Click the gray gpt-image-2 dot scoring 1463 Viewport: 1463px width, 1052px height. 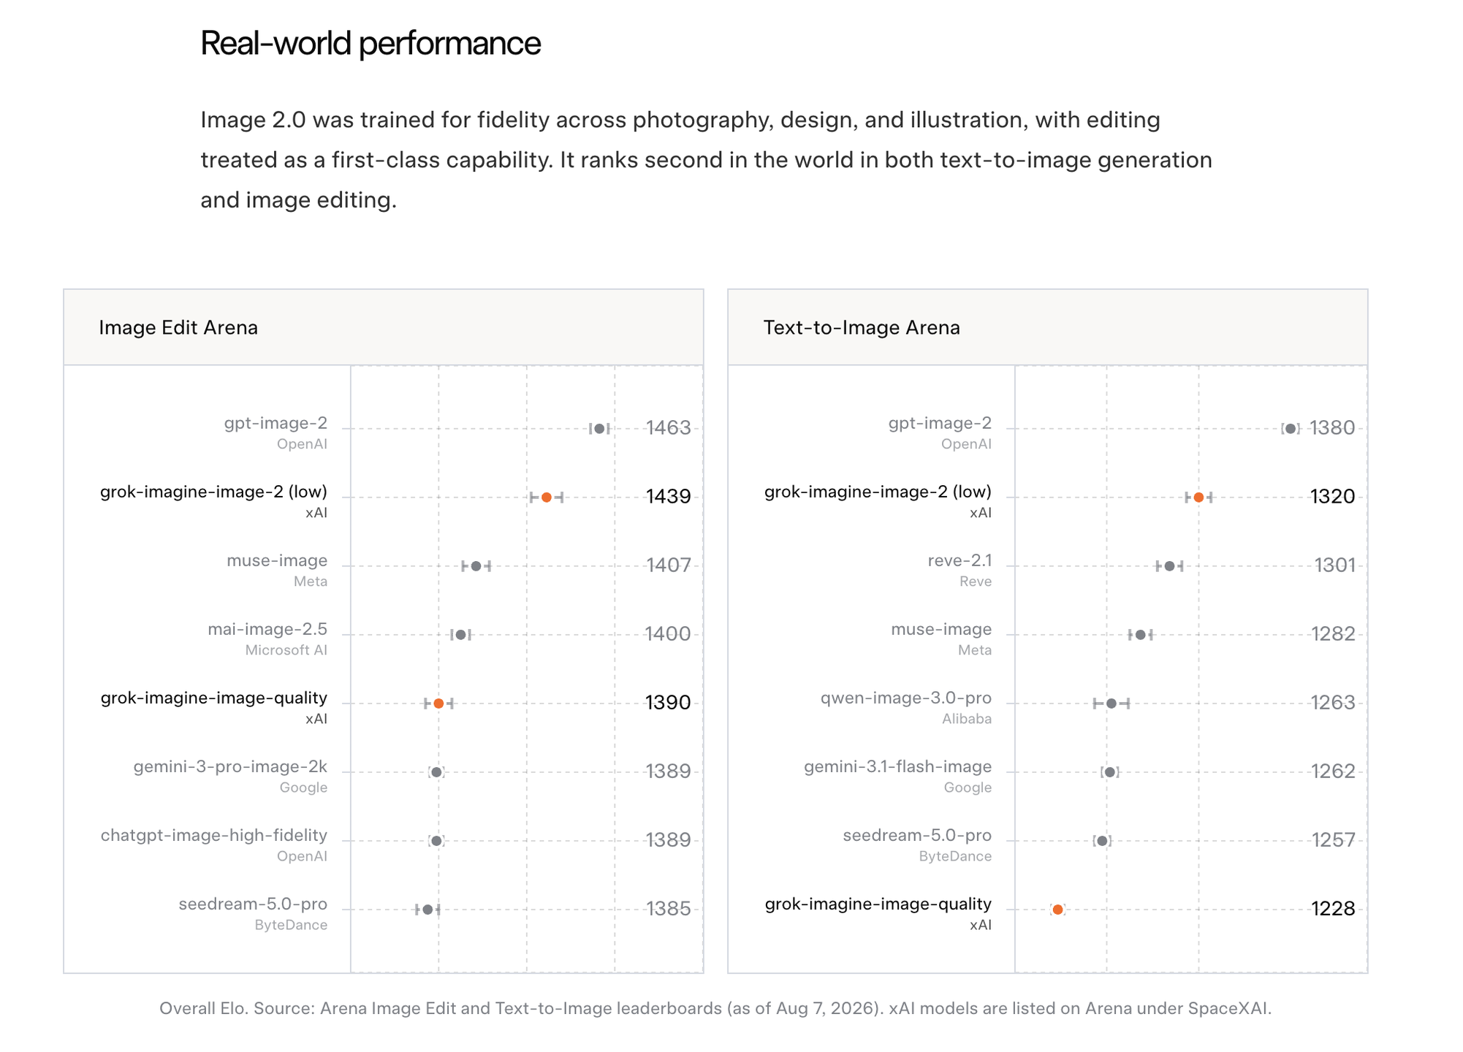click(599, 429)
